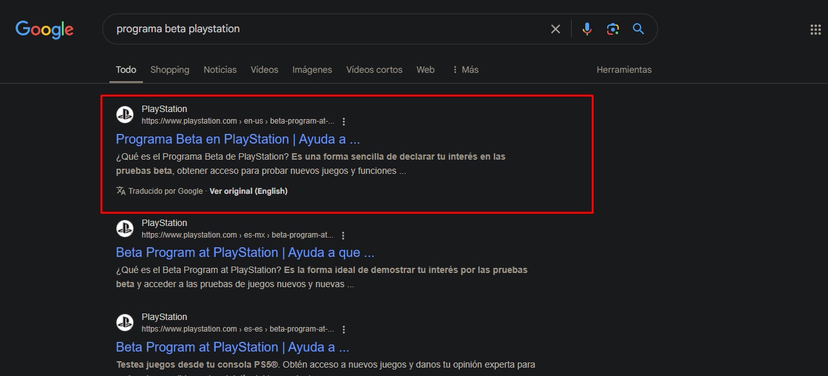Screen dimensions: 828x376
Task: Switch to the Imágenes tab
Action: [312, 70]
